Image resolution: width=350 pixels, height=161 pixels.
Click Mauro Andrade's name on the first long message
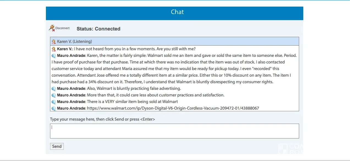pos(71,55)
